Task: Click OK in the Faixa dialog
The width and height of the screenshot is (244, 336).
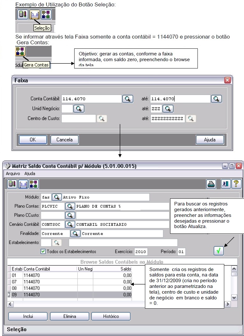Action: (33, 140)
